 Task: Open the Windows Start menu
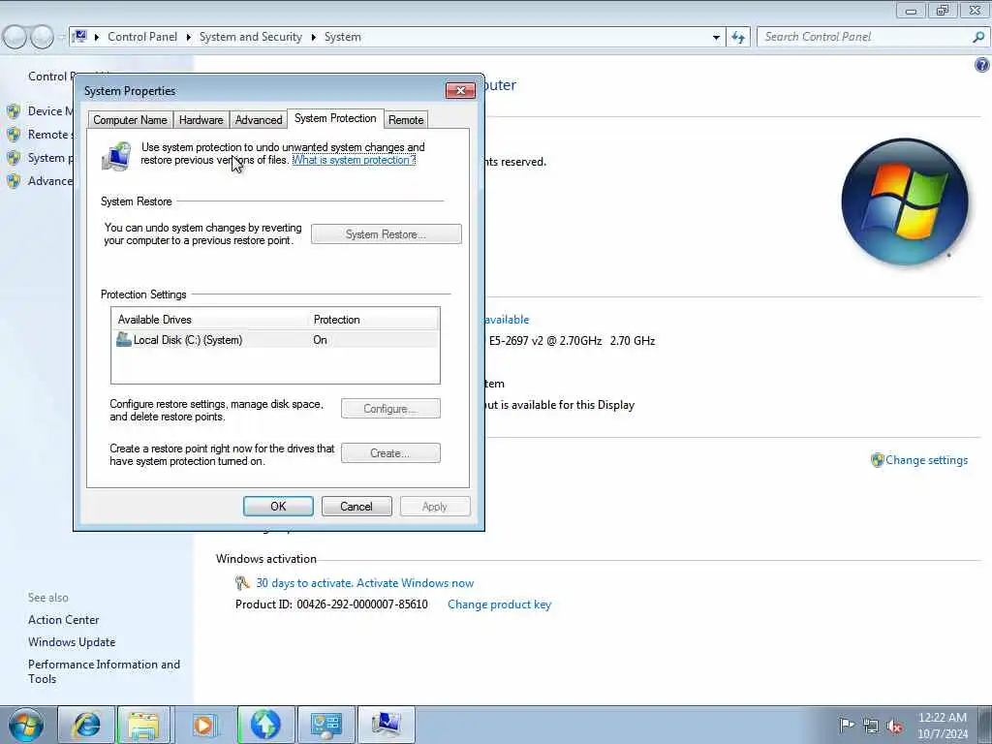[x=25, y=725]
